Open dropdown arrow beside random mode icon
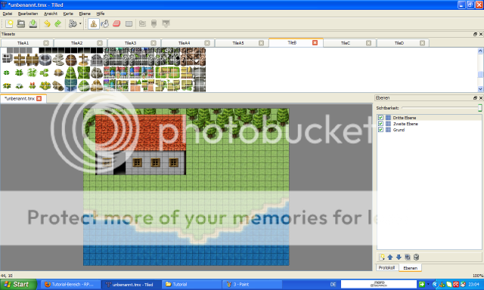The width and height of the screenshot is (484, 290). [x=80, y=23]
